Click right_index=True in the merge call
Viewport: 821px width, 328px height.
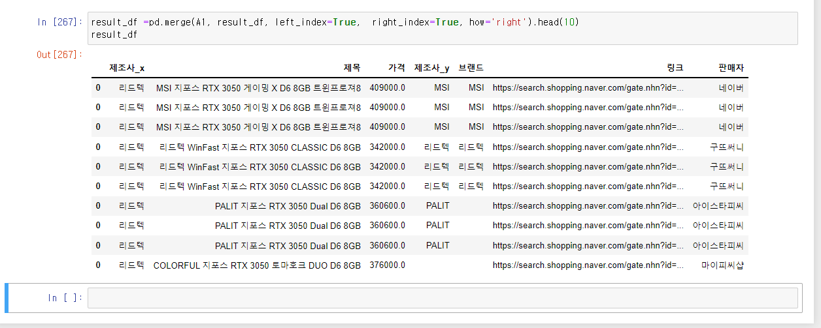click(x=415, y=22)
